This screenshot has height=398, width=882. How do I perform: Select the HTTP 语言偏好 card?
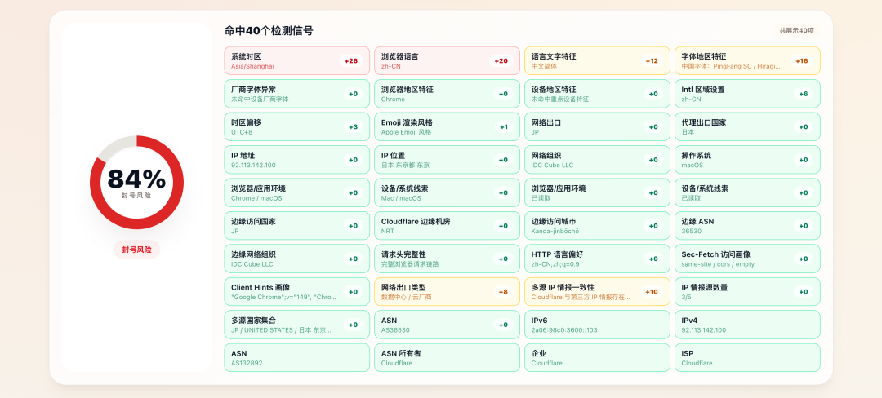click(x=597, y=259)
